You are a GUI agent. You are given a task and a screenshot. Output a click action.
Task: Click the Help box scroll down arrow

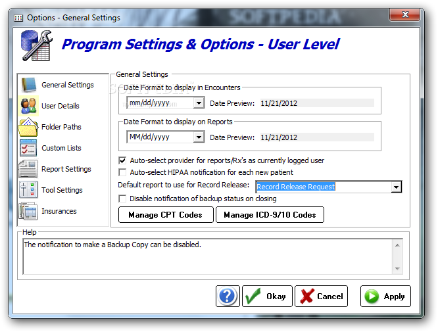click(397, 269)
